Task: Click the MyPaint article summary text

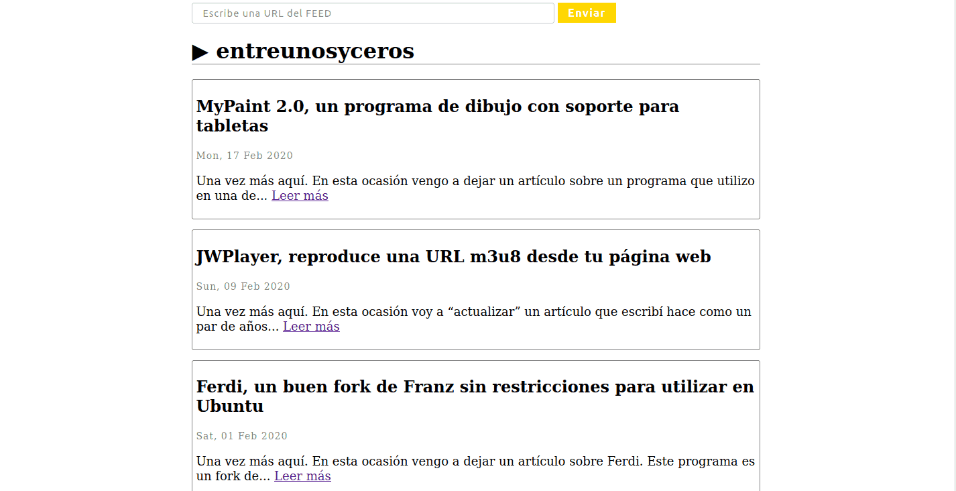Action: click(469, 180)
